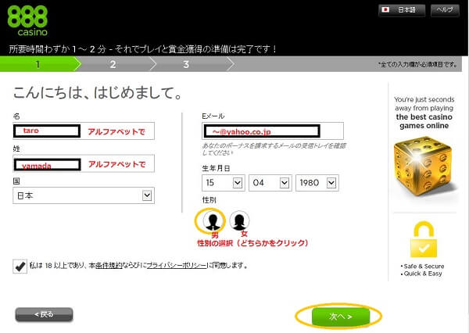Open the birth year dropdown showing 1980

pos(317,183)
